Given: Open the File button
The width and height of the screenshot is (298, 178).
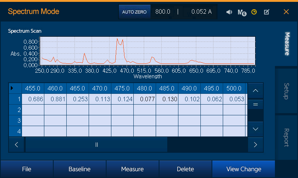Looking at the screenshot, I should click(x=26, y=169).
